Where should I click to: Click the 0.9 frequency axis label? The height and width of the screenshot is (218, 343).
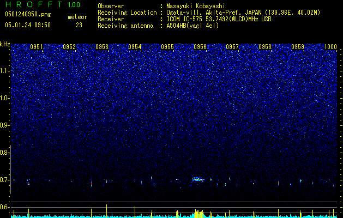4,125
